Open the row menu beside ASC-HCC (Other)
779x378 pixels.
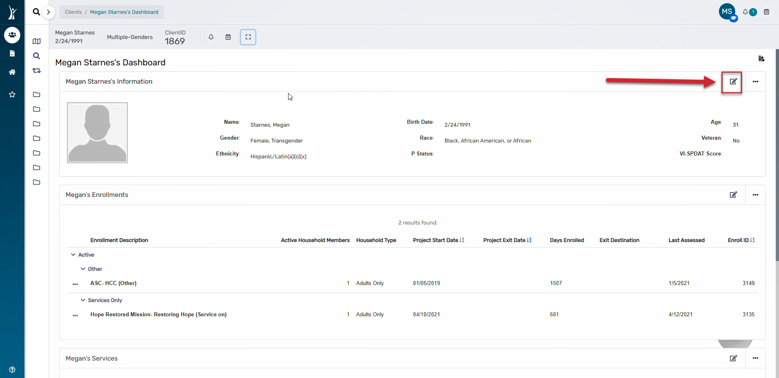[75, 284]
